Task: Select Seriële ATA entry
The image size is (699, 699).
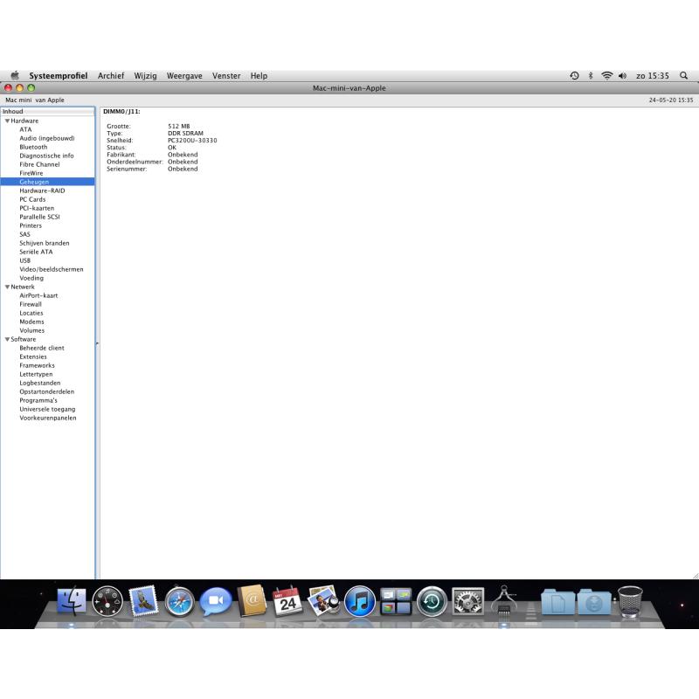Action: point(36,252)
